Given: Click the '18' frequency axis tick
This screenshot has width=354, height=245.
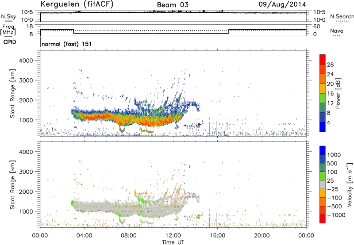Looking at the screenshot, I should pos(29,27).
